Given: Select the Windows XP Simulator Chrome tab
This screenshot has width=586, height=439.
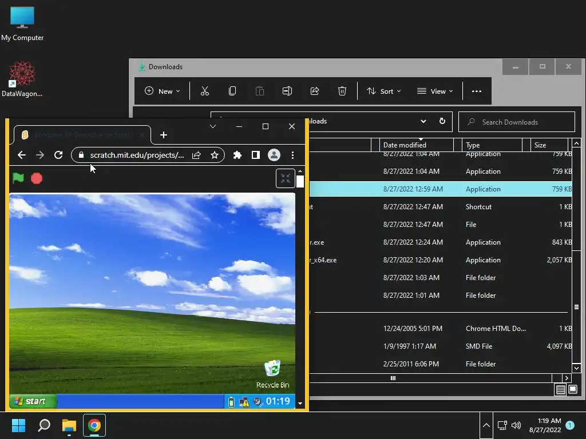Looking at the screenshot, I should 82,135.
